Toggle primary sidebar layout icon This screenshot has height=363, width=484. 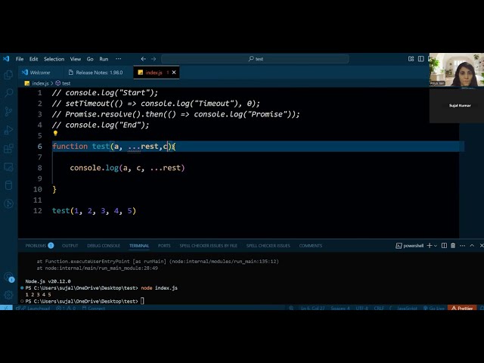(x=420, y=59)
